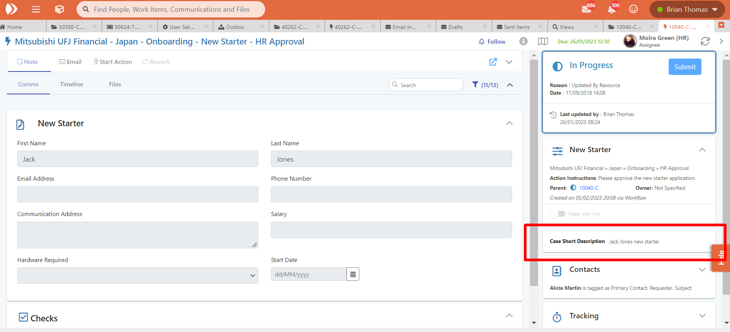This screenshot has width=730, height=332.
Task: Click the smiley face feedback icon
Action: [633, 10]
